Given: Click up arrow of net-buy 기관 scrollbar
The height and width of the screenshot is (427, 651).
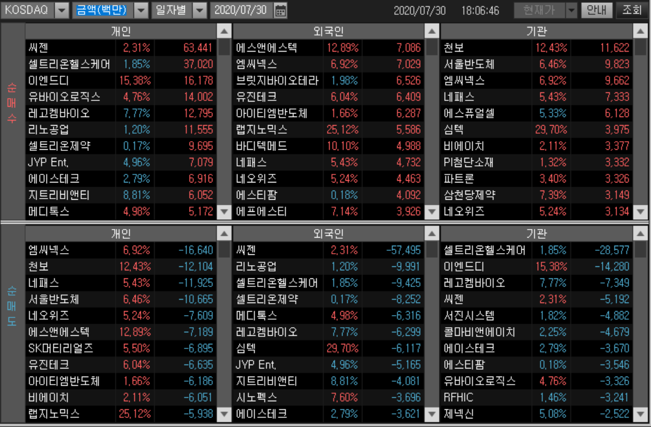Looking at the screenshot, I should (x=640, y=31).
